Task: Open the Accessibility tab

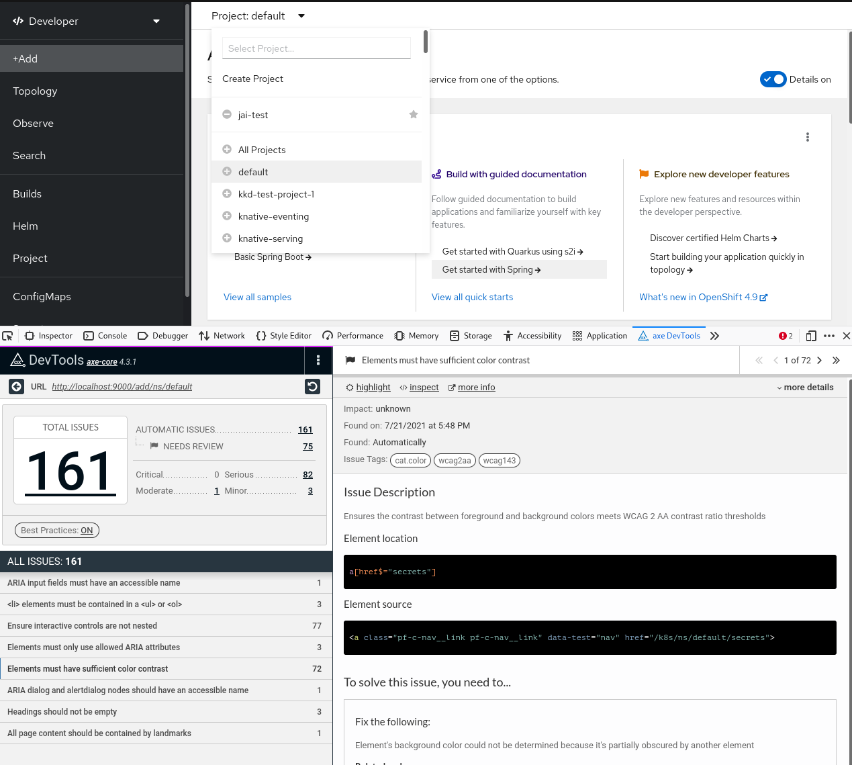Action: (x=532, y=336)
